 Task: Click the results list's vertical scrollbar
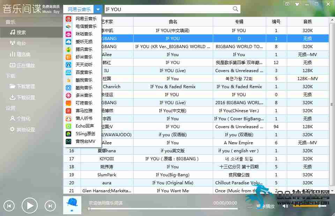point(332,105)
